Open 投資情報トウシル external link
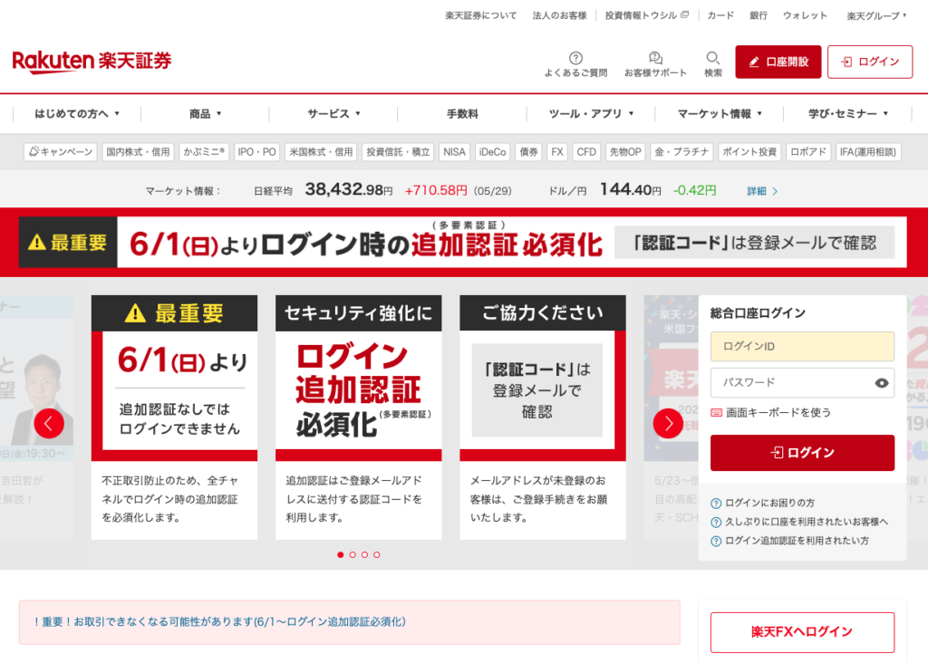 [646, 16]
